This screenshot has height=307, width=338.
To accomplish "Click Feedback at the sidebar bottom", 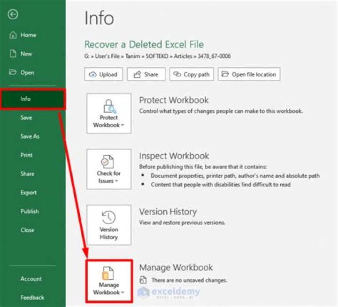I will 32,298.
